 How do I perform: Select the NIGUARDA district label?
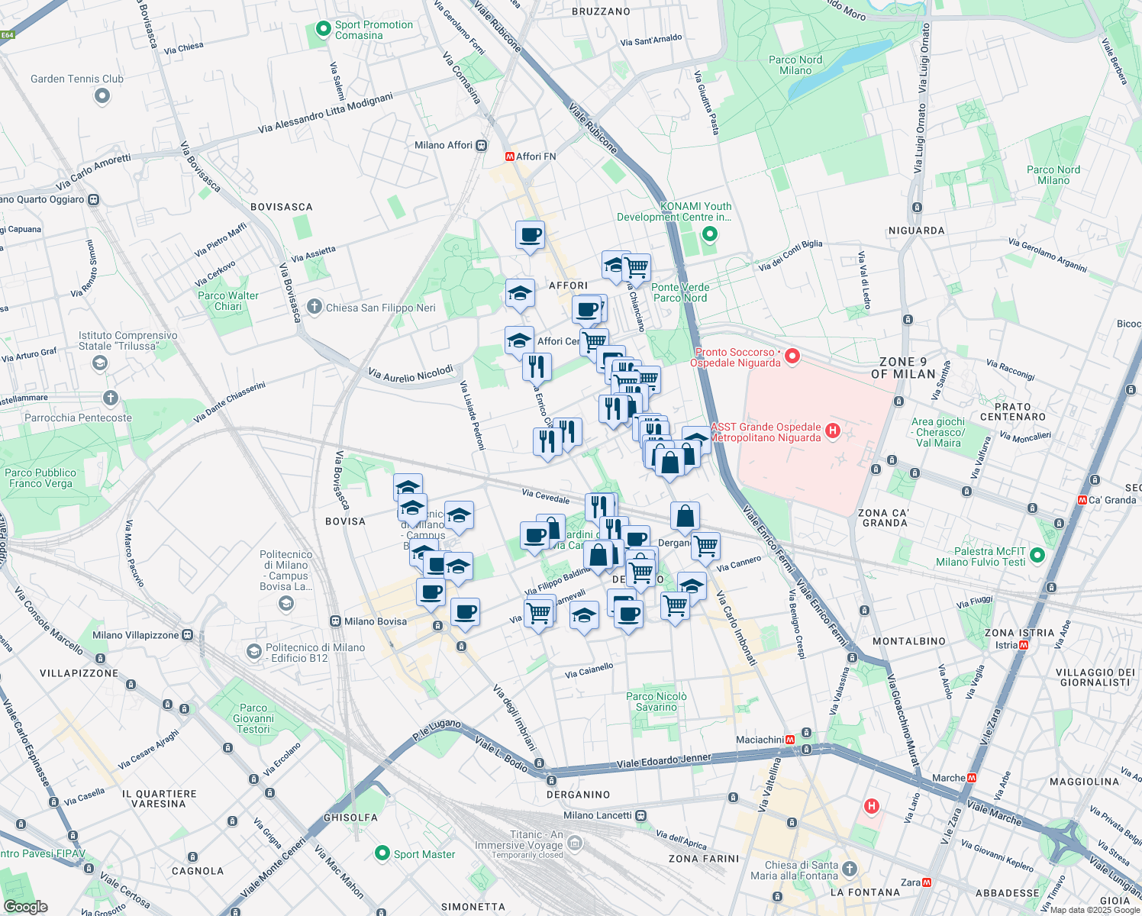pyautogui.click(x=917, y=231)
